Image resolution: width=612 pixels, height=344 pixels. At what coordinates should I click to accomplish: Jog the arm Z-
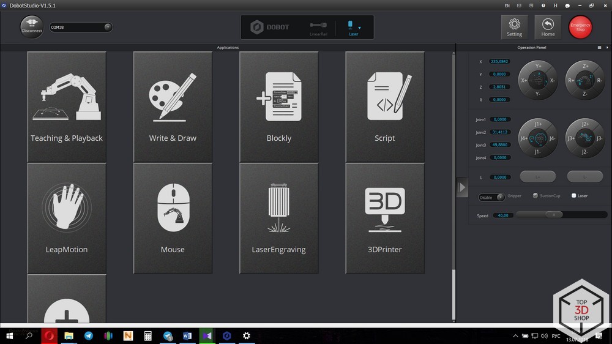point(585,94)
